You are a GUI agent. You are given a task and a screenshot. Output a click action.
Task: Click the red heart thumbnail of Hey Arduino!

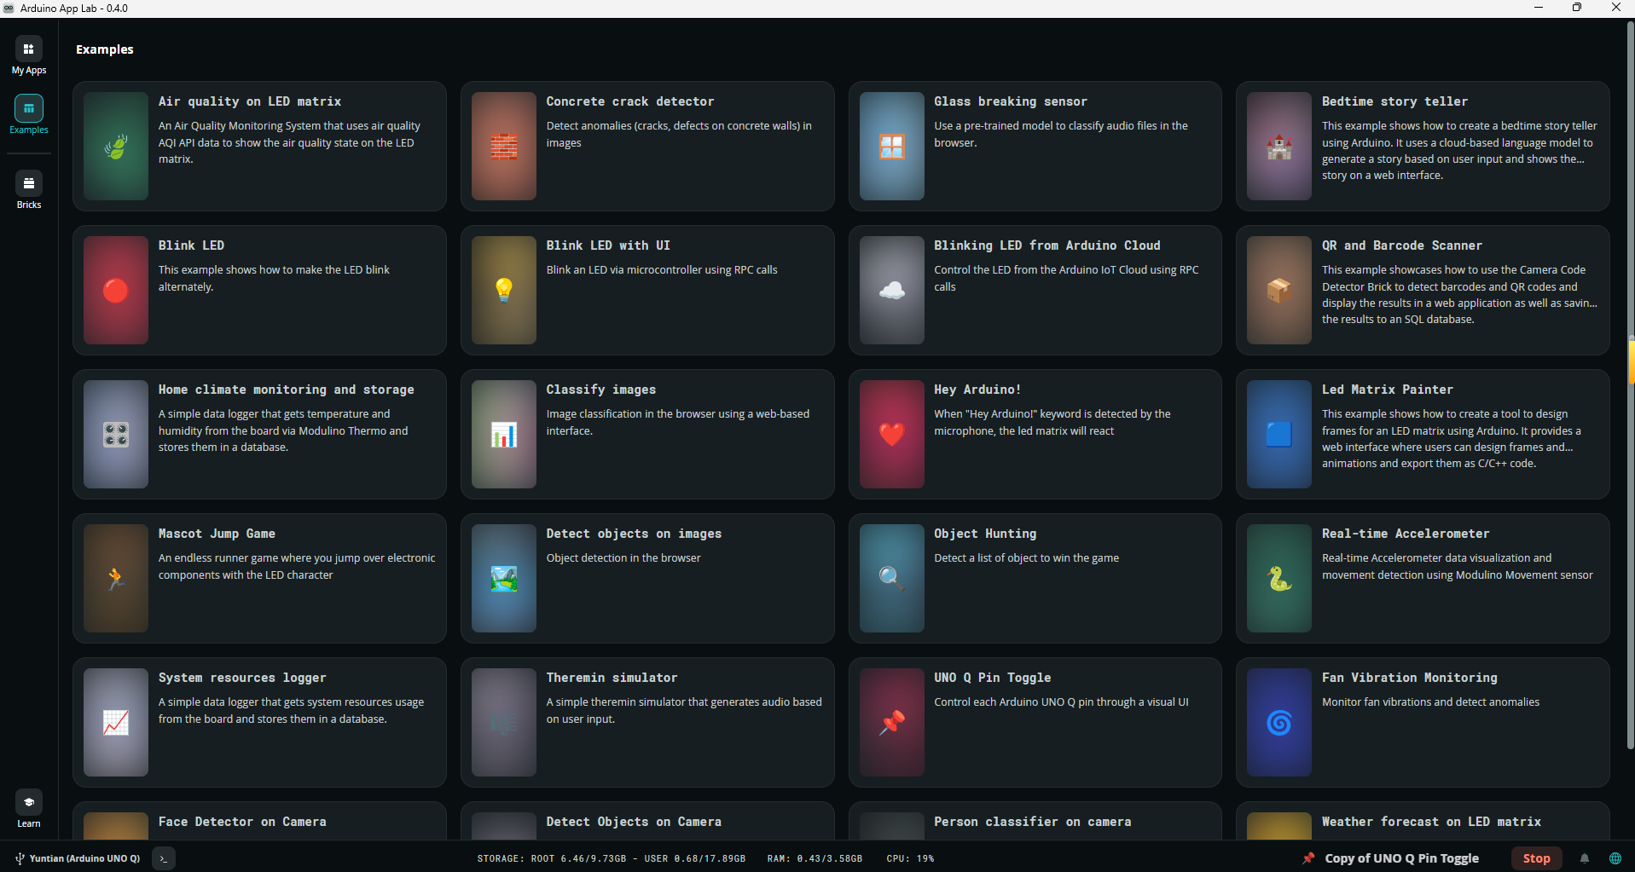(x=892, y=434)
